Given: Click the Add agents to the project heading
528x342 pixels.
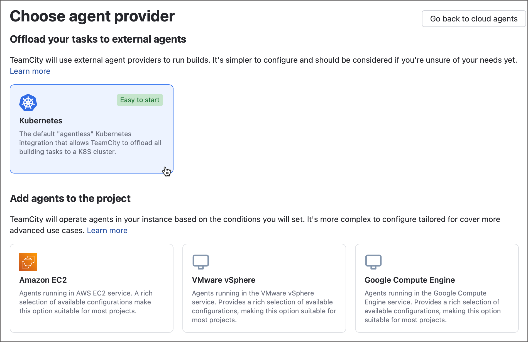Looking at the screenshot, I should click(70, 199).
